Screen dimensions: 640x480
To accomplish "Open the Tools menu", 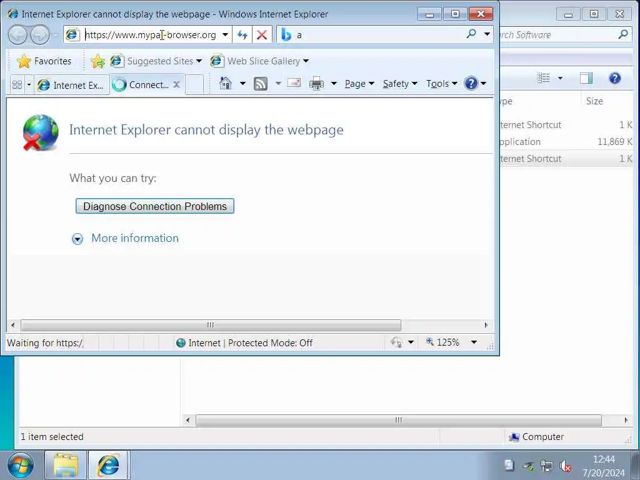I will point(442,84).
